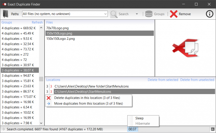Click the Files panel header
216x133 pixels.
click(50, 22)
